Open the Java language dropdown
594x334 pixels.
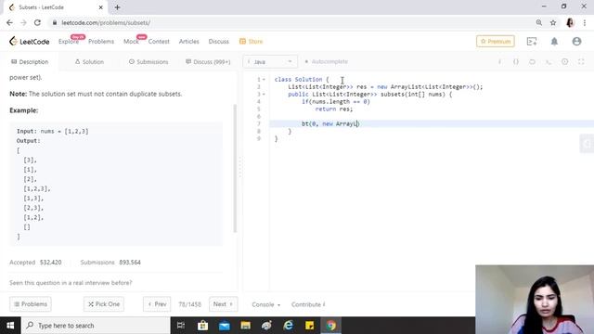[270, 62]
